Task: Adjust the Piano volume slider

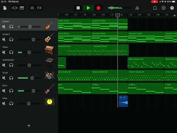Action: coord(29,52)
